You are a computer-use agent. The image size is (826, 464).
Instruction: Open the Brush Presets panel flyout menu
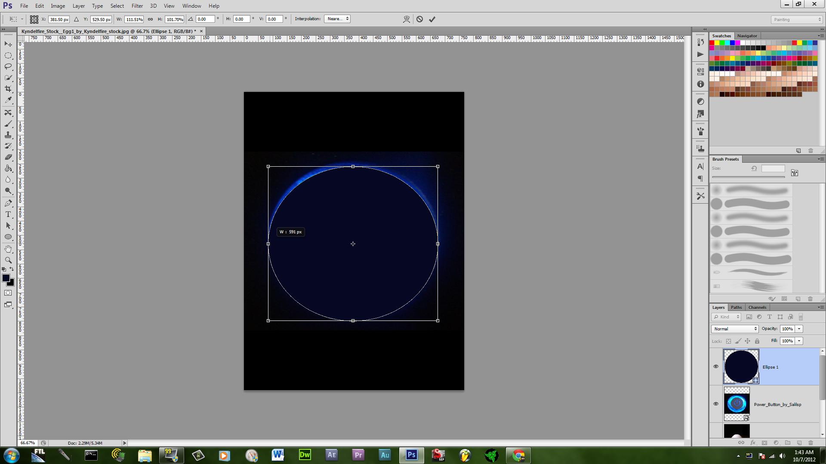click(x=820, y=159)
